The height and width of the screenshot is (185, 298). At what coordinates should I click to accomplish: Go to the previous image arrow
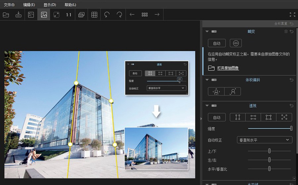pos(132,15)
